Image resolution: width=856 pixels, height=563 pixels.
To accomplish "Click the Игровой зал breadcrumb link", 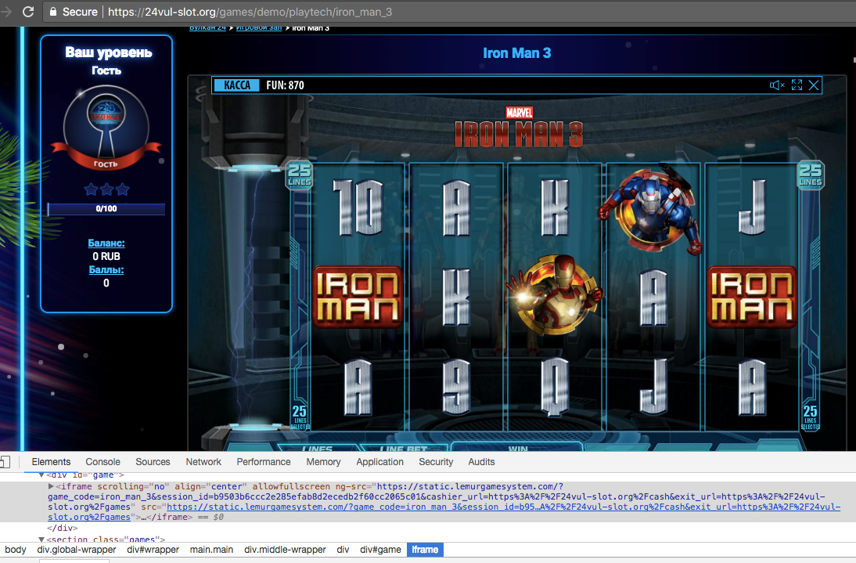I will 259,28.
